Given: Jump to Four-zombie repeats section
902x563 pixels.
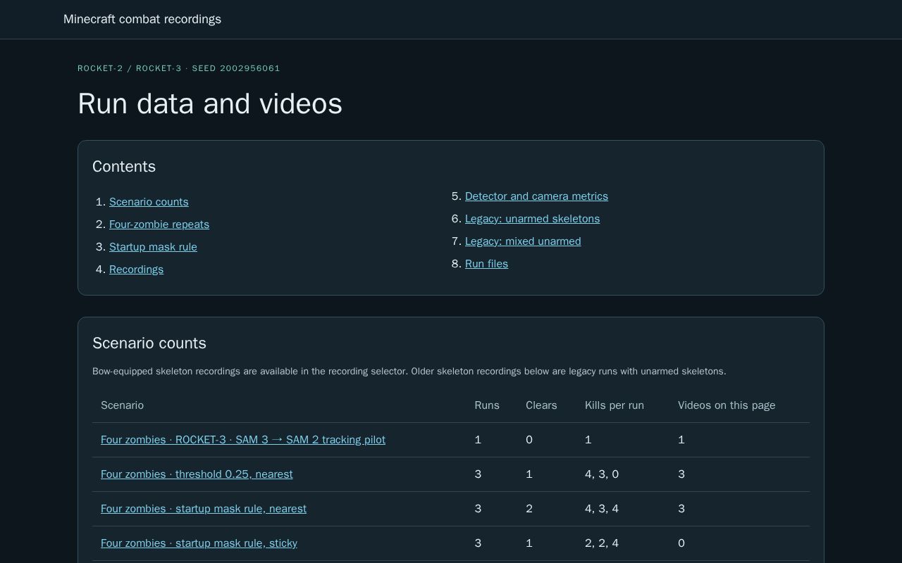Looking at the screenshot, I should [159, 224].
